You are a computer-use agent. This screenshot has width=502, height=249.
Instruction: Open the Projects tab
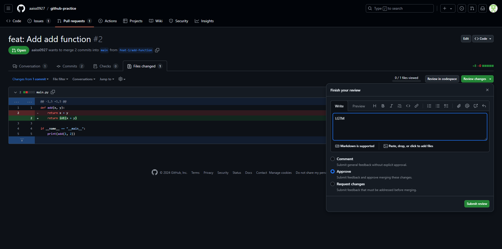pos(133,21)
